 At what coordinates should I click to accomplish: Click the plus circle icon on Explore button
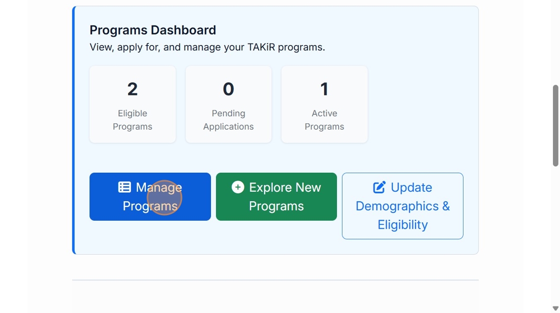238,187
